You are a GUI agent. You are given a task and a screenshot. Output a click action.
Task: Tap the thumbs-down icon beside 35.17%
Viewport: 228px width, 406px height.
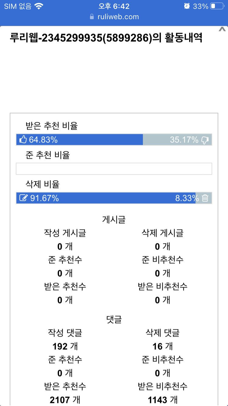tap(205, 140)
